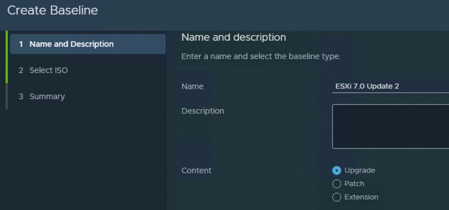This screenshot has width=449, height=210.
Task: Click the "Extension" option label text
Action: click(x=361, y=197)
